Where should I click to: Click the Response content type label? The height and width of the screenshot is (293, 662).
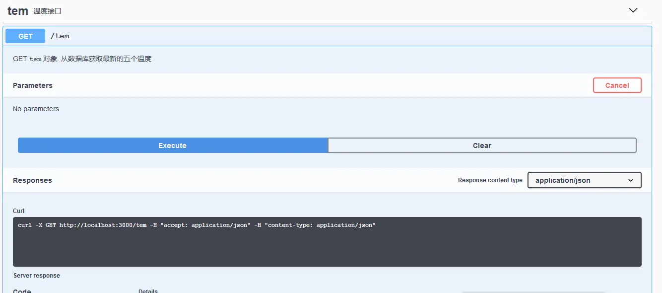coord(490,180)
